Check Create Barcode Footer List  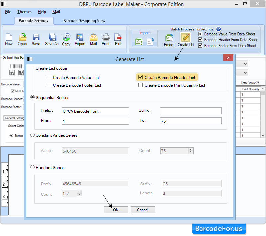pos(49,85)
